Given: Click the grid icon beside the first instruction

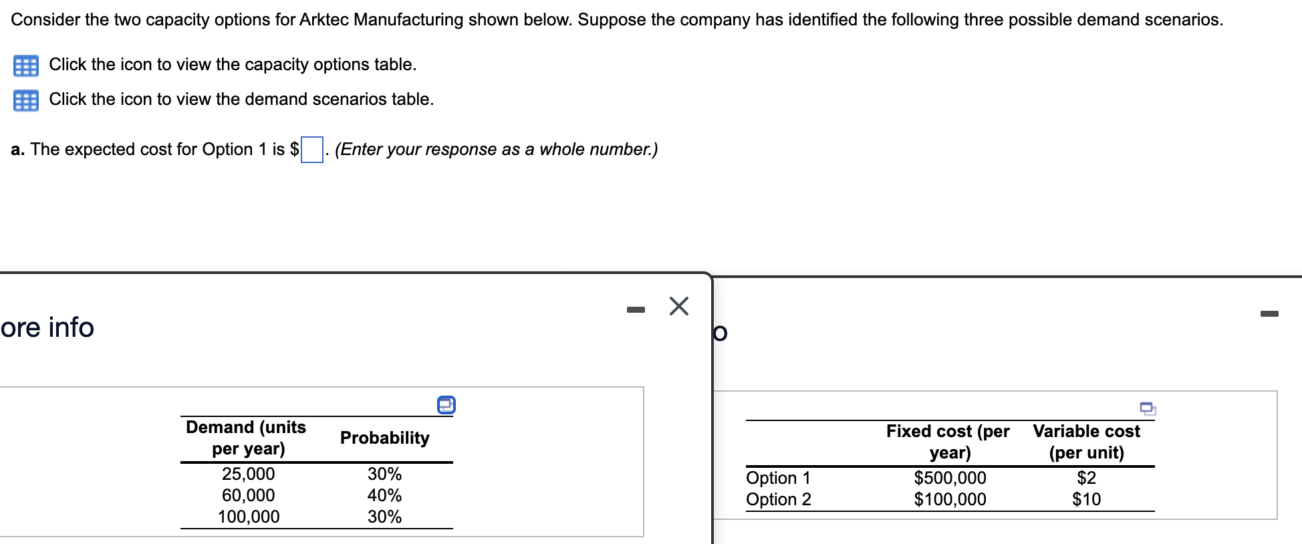Looking at the screenshot, I should pos(25,64).
